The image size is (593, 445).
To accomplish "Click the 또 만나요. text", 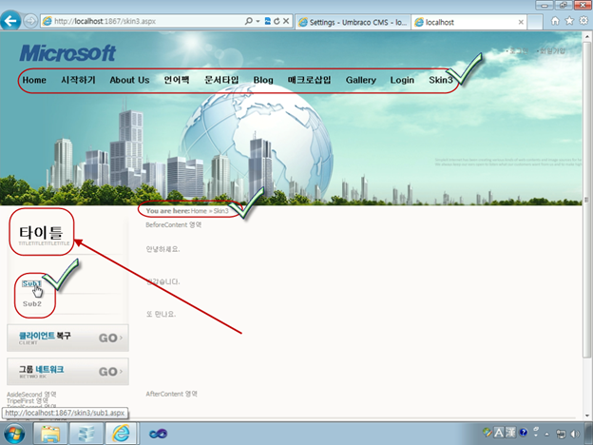I will [161, 314].
